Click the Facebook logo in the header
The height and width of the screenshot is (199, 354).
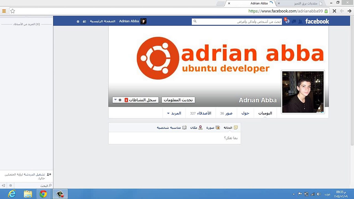pyautogui.click(x=317, y=21)
